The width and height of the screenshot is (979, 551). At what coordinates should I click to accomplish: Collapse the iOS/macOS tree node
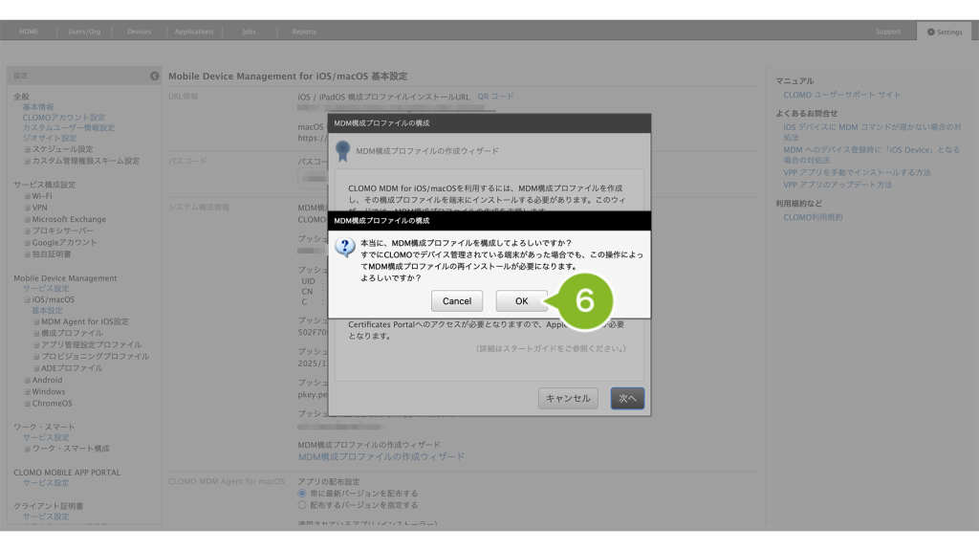click(x=28, y=299)
